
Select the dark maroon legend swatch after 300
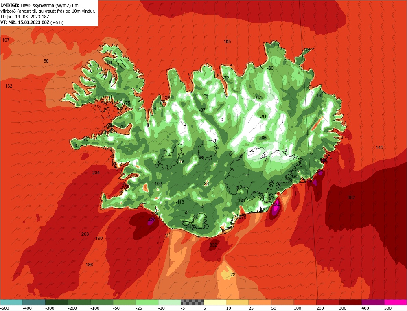[350, 302]
